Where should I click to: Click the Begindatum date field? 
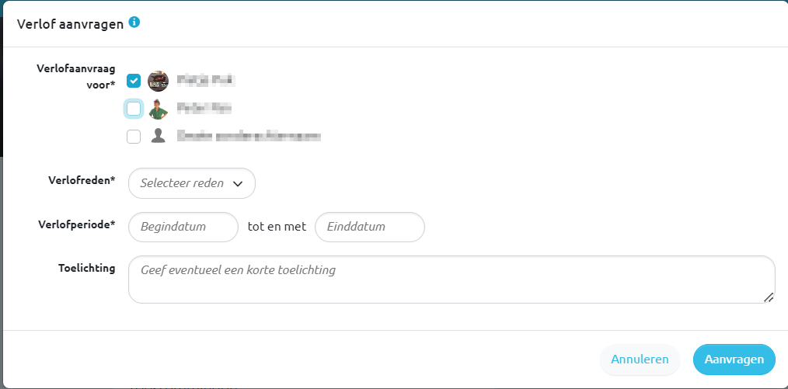[183, 227]
